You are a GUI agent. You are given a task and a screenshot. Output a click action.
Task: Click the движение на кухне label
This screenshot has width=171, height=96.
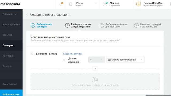click(46, 54)
